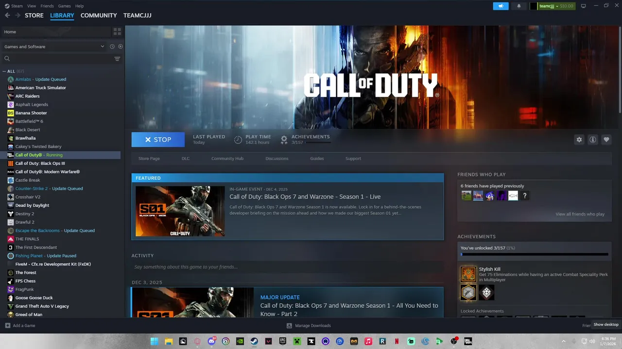Sort library by recent activity clock icon
This screenshot has width=622, height=349.
click(x=112, y=47)
